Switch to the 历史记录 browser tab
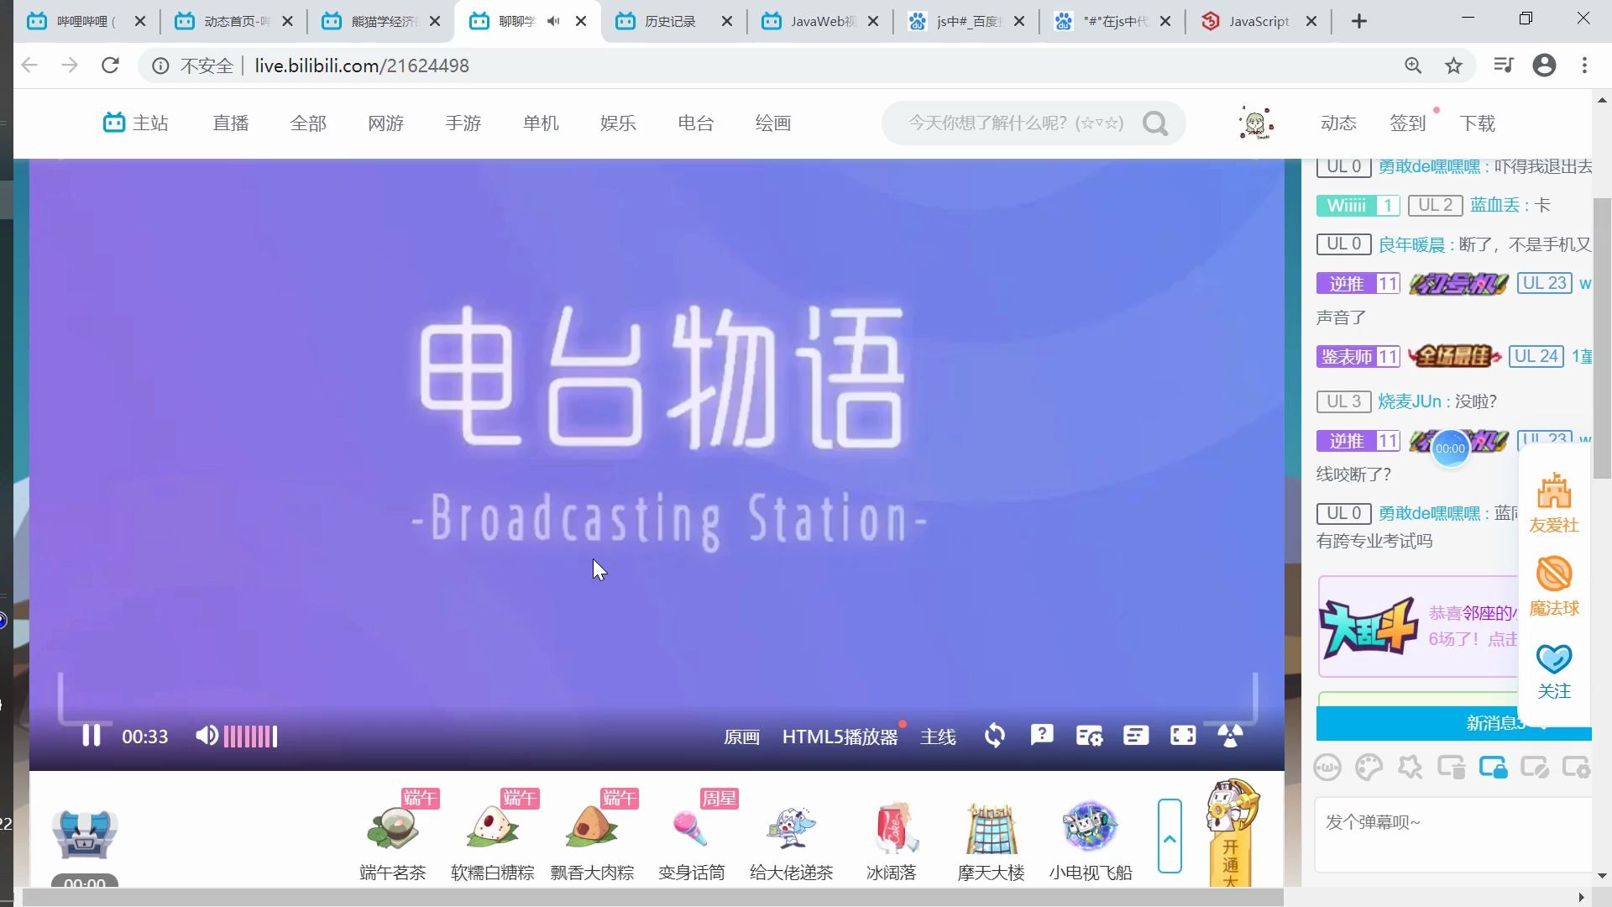Screen dimensions: 1612x907 click(x=672, y=21)
